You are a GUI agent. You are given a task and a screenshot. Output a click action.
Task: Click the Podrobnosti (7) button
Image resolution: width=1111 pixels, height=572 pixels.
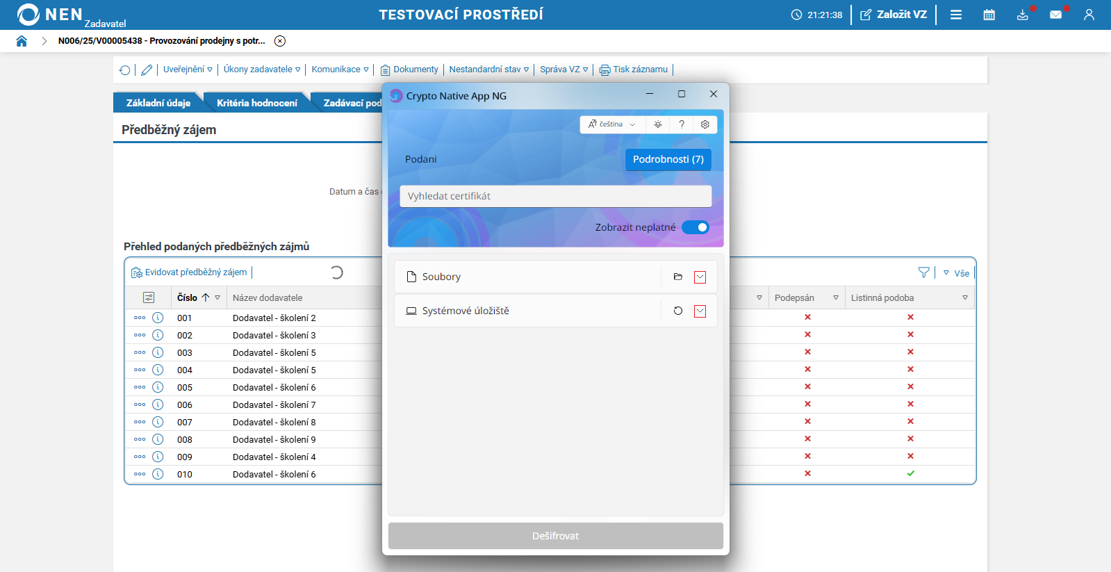(x=668, y=159)
